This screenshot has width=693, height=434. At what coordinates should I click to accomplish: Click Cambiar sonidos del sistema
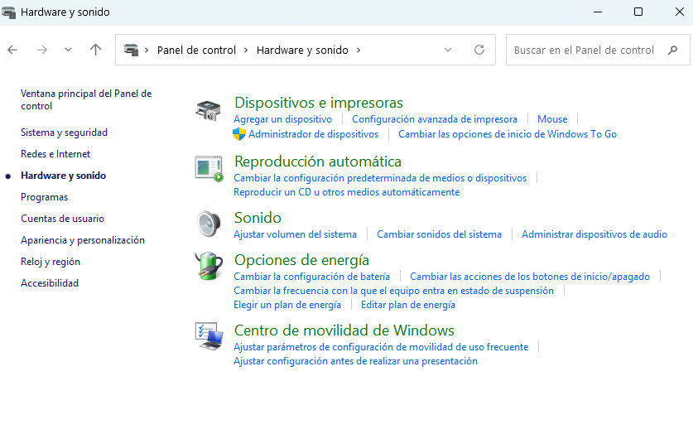point(439,234)
